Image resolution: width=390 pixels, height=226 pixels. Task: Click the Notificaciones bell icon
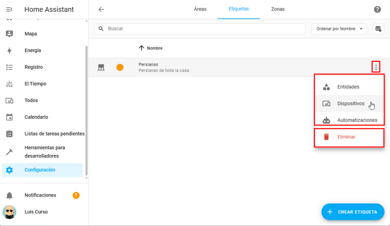10,195
